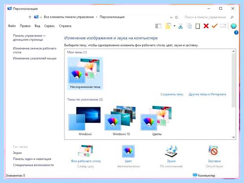
Task: Open the Сервис menu
Action: [x=50, y=26]
